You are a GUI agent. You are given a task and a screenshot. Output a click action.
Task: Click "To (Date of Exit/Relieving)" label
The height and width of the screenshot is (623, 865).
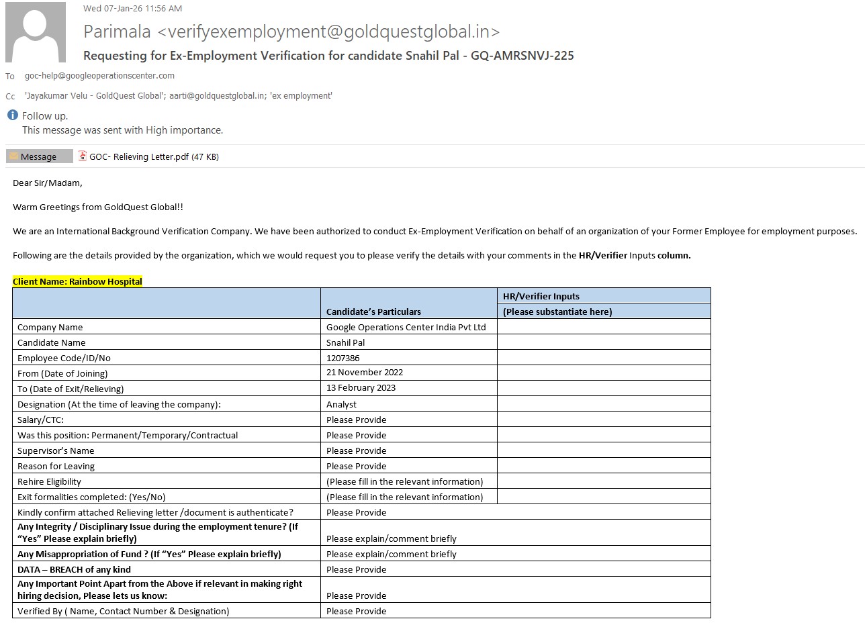pos(71,389)
